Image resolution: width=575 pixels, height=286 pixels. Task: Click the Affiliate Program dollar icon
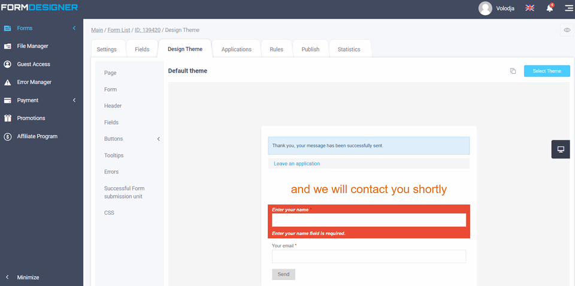[x=7, y=137]
